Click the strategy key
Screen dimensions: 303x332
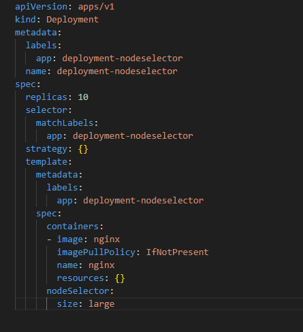click(x=46, y=149)
